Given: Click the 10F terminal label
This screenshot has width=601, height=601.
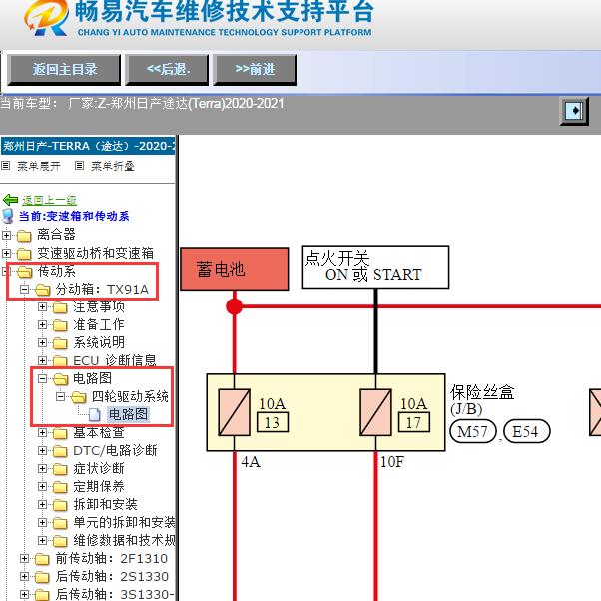Looking at the screenshot, I should [x=391, y=462].
